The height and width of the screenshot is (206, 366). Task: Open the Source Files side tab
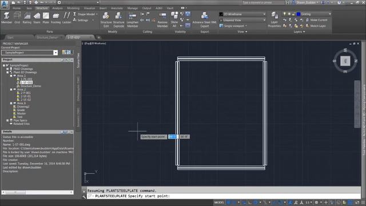tap(78, 60)
